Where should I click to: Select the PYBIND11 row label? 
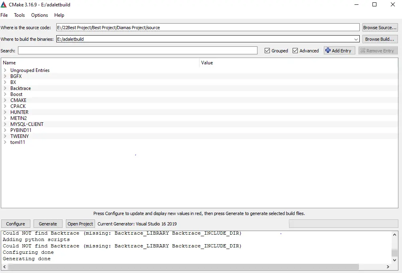point(21,130)
